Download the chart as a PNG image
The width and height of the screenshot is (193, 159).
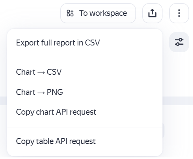tap(85, 92)
